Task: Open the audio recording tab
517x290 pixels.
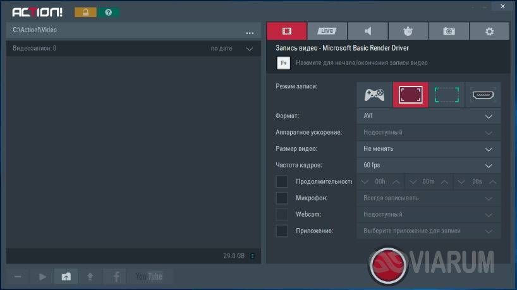Action: pyautogui.click(x=368, y=31)
